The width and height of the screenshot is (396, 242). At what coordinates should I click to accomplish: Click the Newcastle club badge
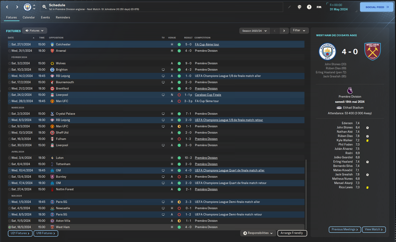52,208
